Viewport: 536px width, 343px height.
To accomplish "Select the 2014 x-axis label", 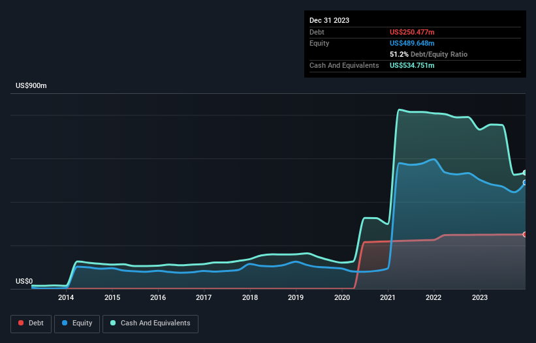I will coord(66,297).
